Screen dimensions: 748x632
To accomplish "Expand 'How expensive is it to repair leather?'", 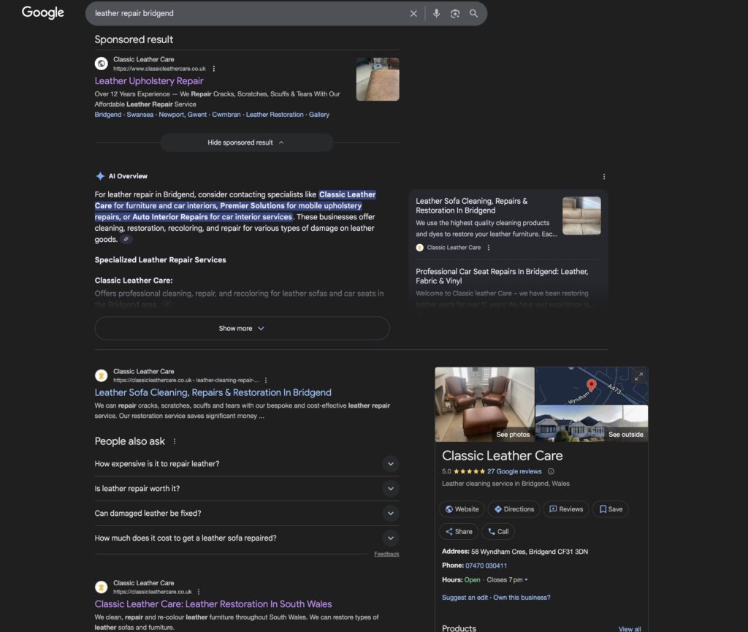I will [x=390, y=464].
